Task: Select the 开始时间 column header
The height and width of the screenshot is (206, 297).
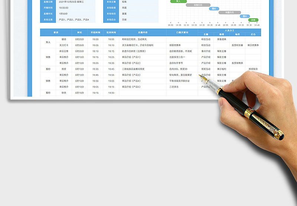Action: (95, 33)
